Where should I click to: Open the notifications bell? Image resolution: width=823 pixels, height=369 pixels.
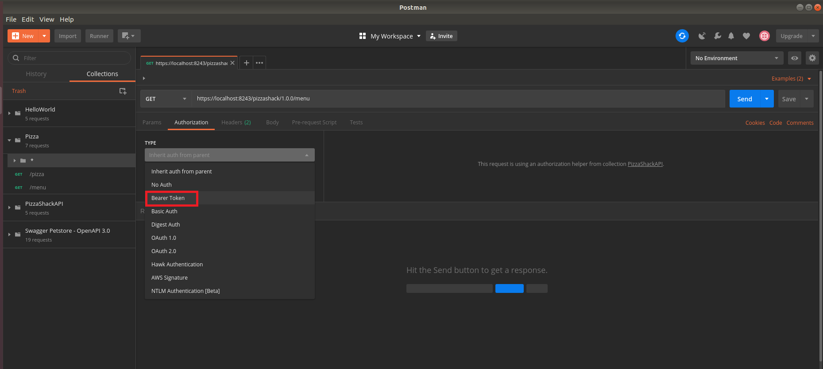731,36
